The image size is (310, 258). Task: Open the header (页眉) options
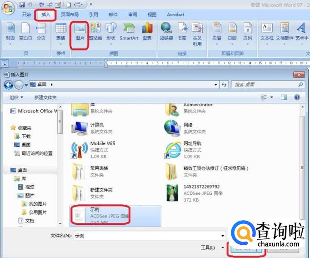click(x=217, y=34)
